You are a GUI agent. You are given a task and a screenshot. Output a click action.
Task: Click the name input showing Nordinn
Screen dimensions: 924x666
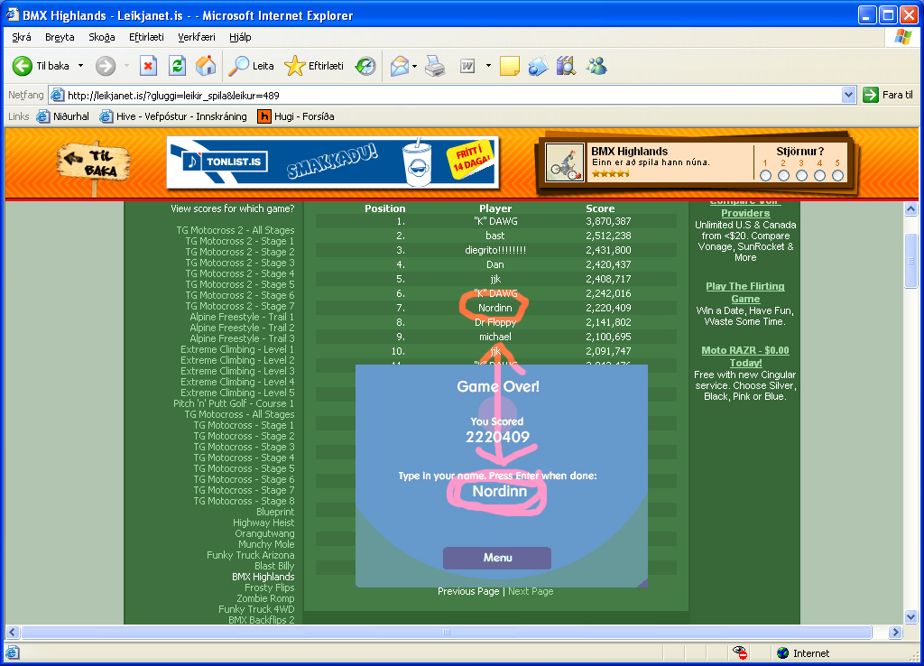(x=499, y=492)
